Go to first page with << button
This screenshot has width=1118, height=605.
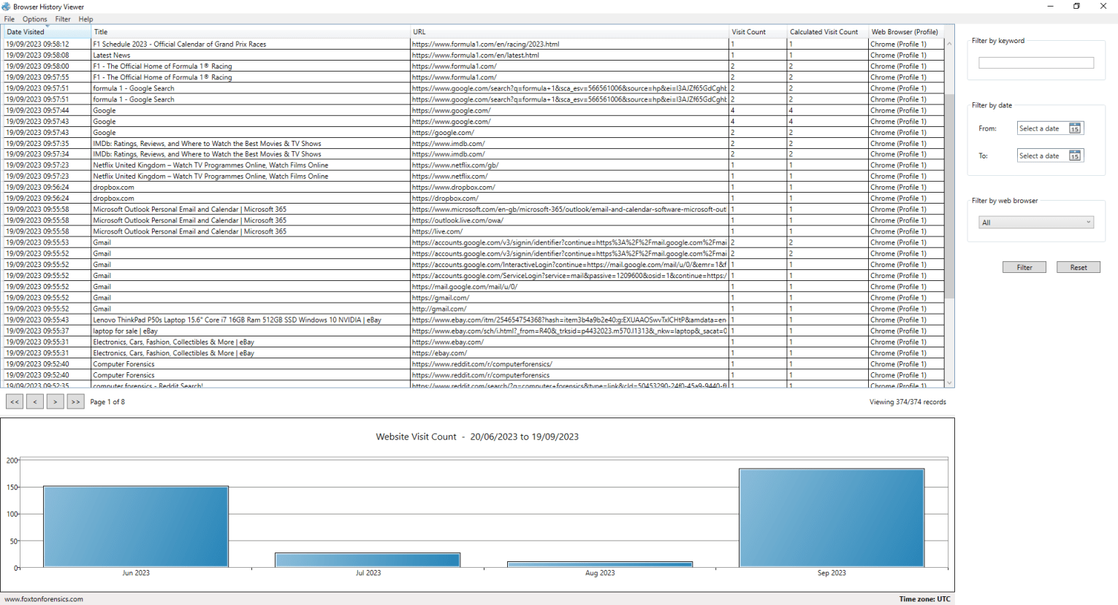(x=15, y=401)
